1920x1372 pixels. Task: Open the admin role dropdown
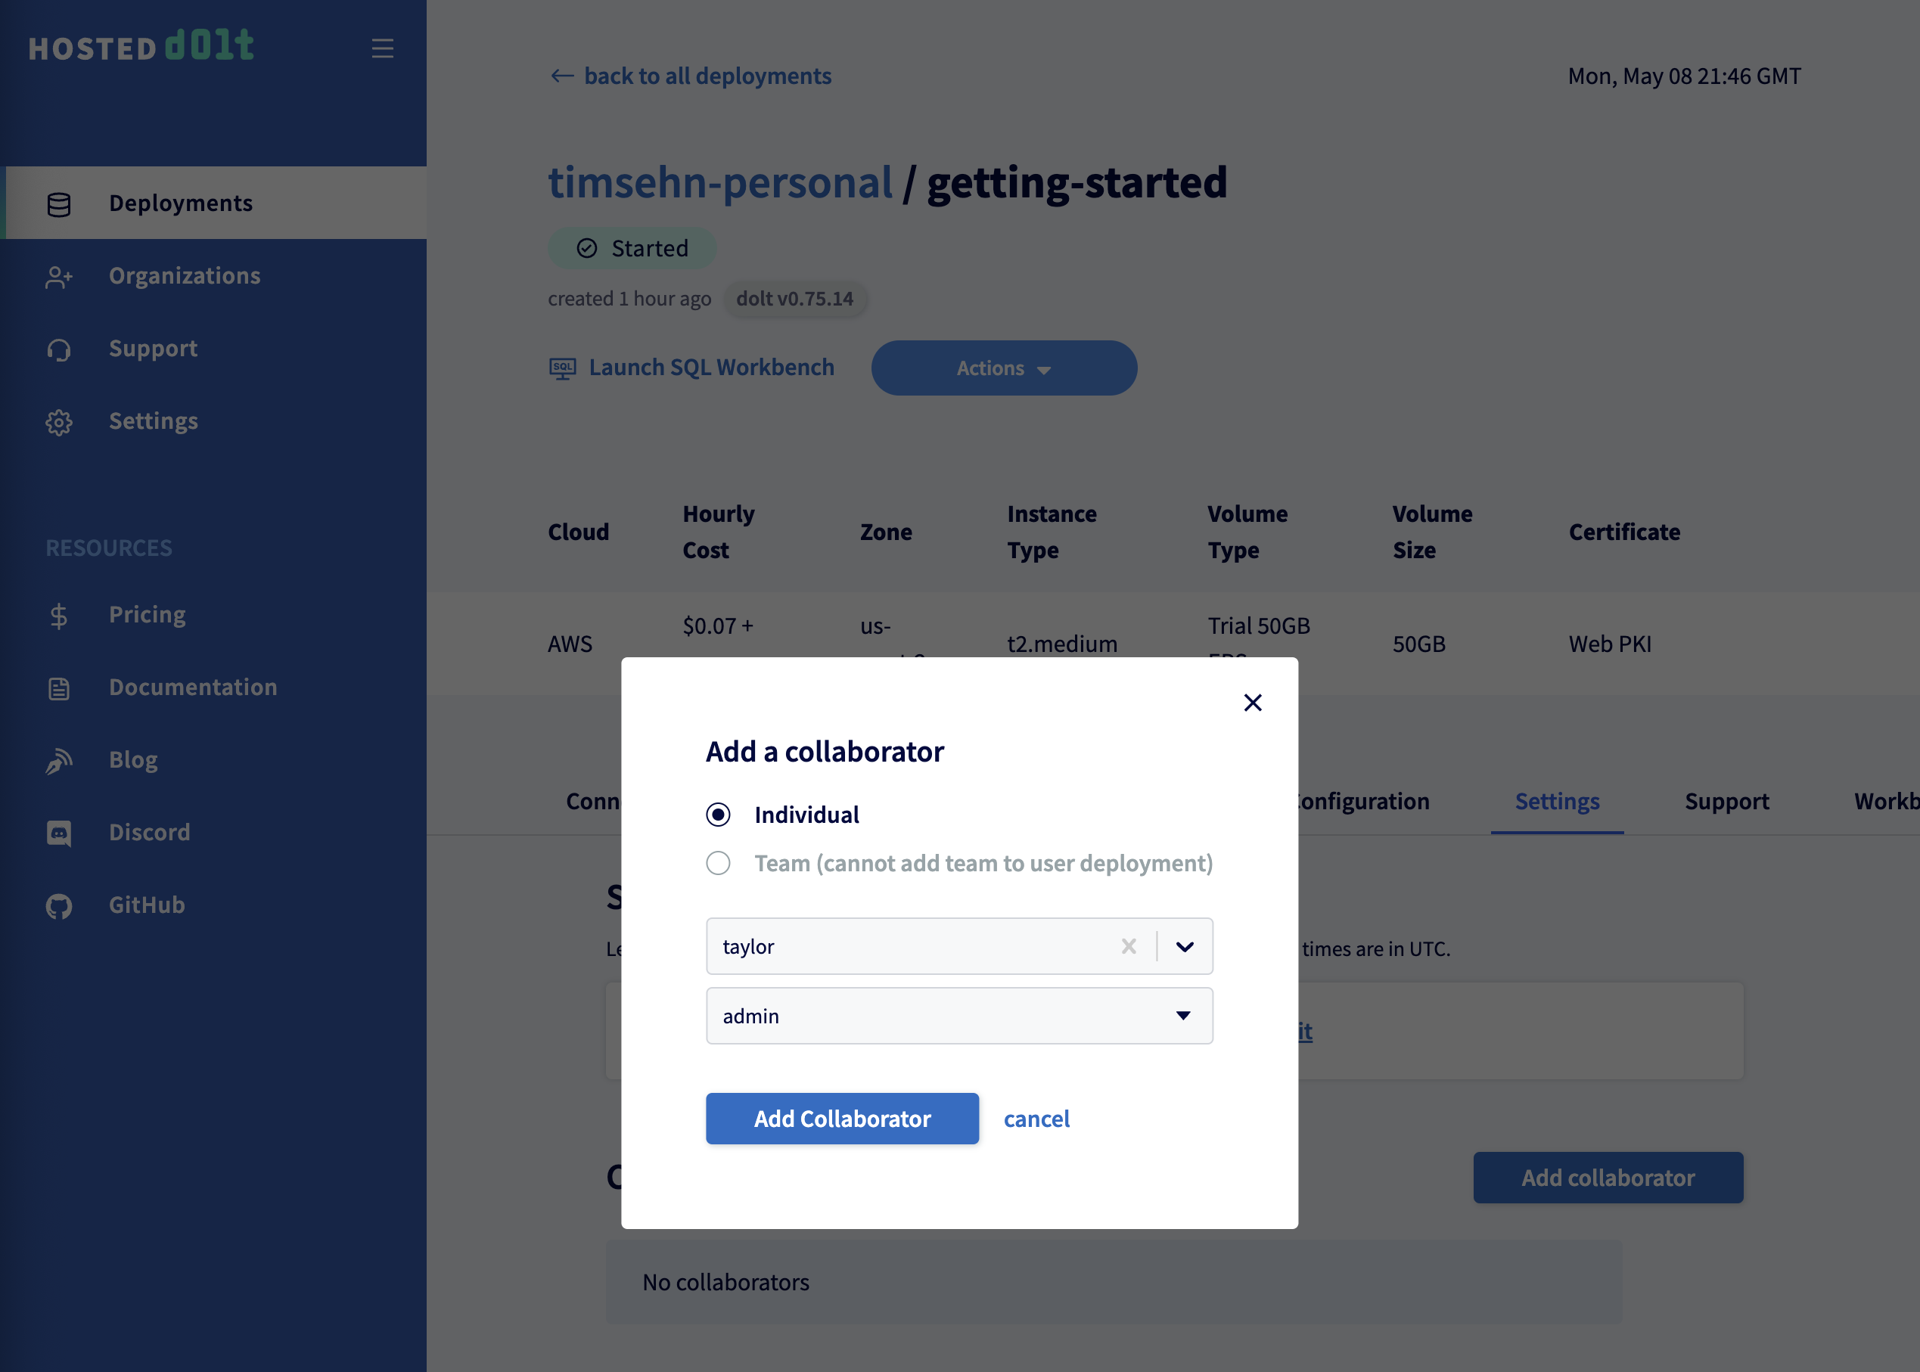coord(959,1016)
